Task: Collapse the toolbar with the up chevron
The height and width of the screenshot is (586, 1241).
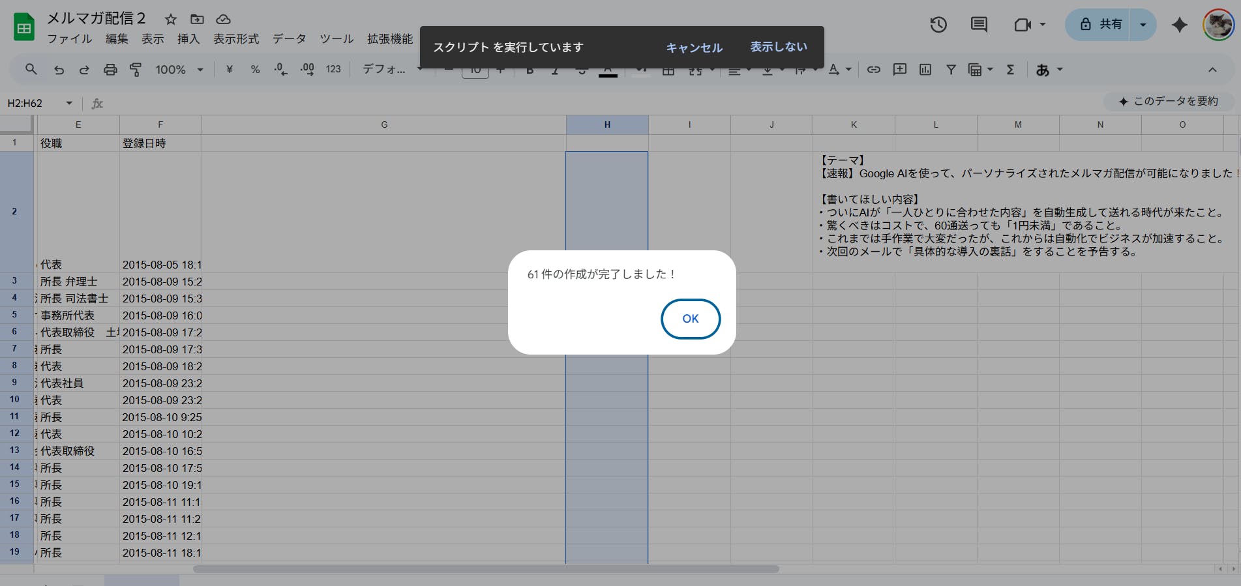Action: 1212,70
